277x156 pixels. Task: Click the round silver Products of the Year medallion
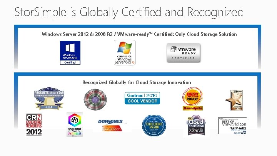pos(95,99)
